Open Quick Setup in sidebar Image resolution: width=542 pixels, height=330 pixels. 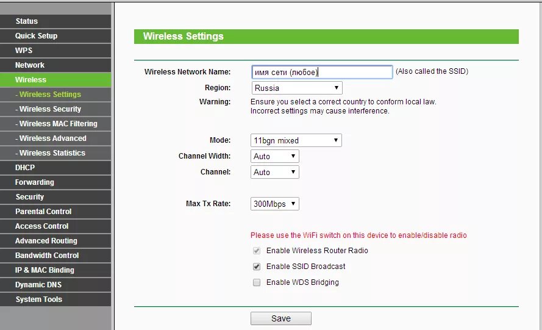55,35
